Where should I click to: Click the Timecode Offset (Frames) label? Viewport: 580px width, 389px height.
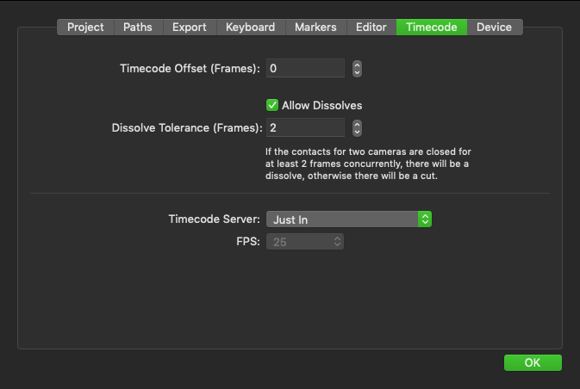(190, 68)
